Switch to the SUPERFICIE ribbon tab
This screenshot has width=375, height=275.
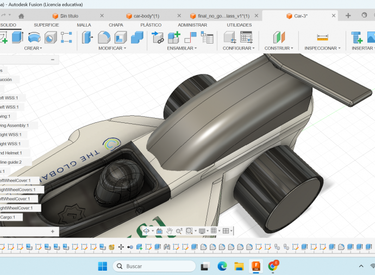46,25
